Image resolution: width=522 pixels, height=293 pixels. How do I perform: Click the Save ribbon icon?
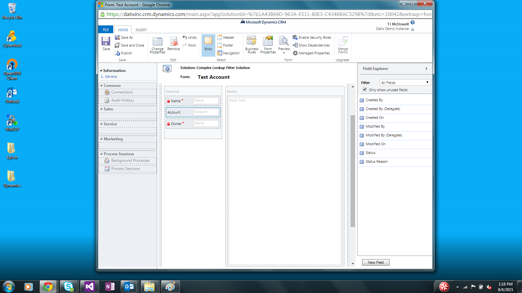[106, 43]
